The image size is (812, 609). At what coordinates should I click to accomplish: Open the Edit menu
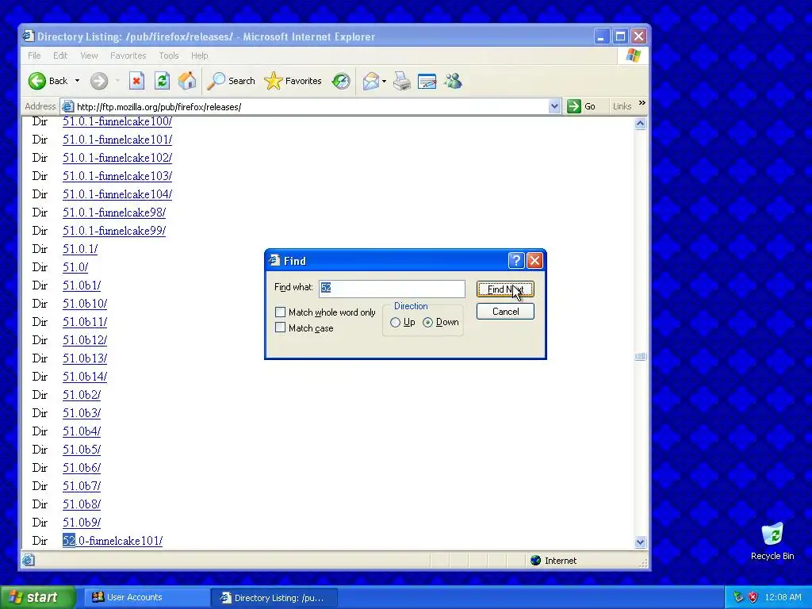coord(60,56)
